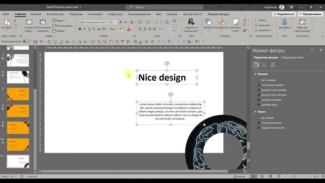Switch to the Animations (Анимация) tab
Image resolution: width=325 pixels, height=183 pixels.
[x=95, y=14]
